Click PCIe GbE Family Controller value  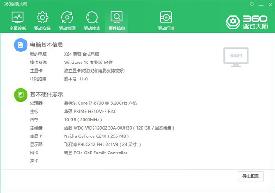click(96, 153)
